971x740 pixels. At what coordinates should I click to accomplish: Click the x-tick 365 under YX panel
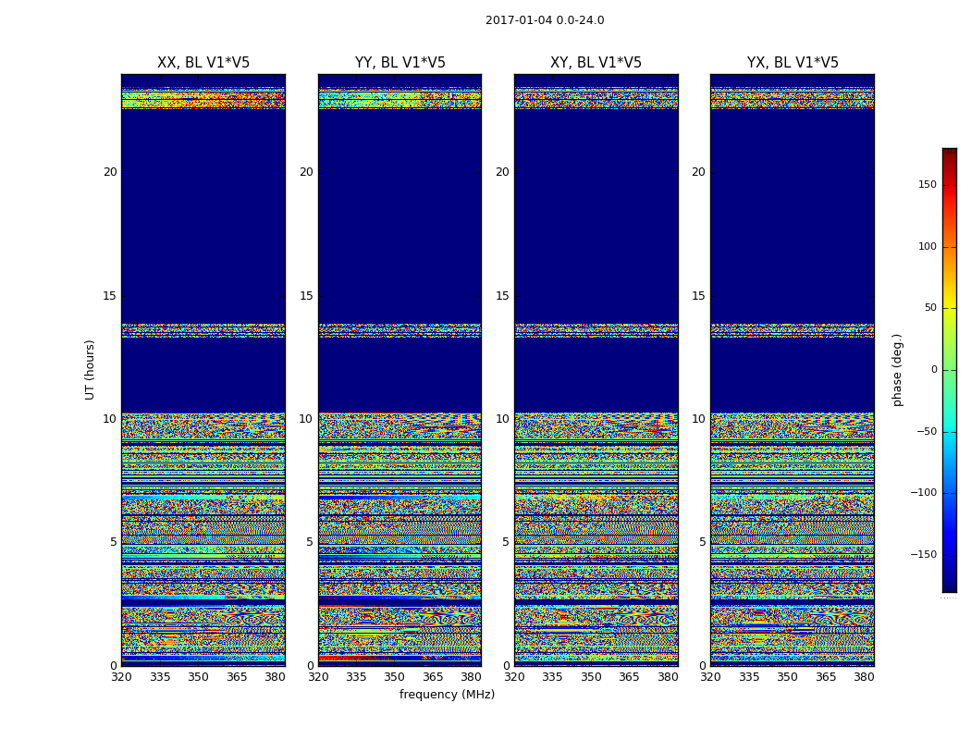click(x=826, y=677)
